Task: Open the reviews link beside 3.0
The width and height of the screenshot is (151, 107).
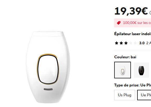Action: pos(149,43)
